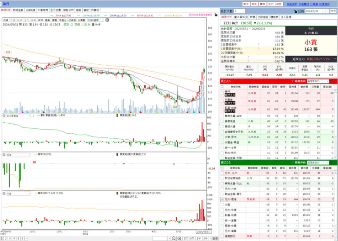The height and width of the screenshot is (241, 338).
Task: Click the 個股資訊 link
Action: coord(292,4)
